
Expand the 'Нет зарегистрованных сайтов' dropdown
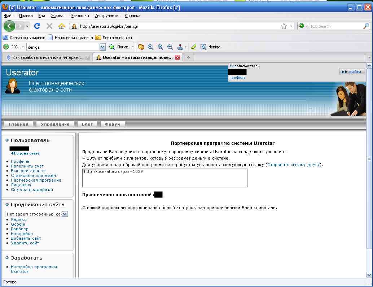37,214
